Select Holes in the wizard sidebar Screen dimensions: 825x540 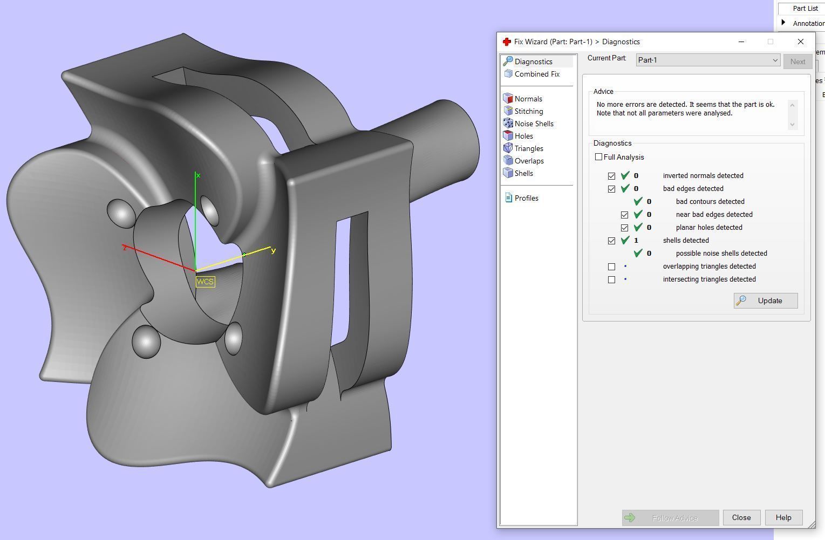coord(524,136)
